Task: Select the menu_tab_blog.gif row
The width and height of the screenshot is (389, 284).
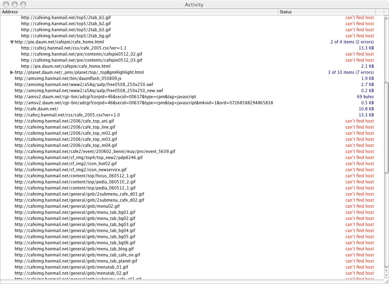Action: tap(192, 249)
